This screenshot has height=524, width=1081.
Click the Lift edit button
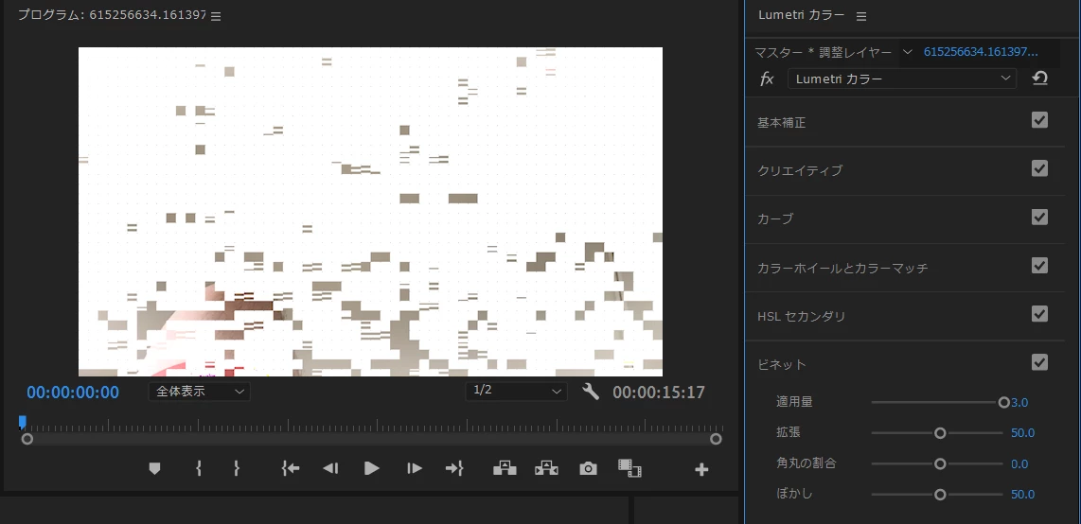point(505,469)
